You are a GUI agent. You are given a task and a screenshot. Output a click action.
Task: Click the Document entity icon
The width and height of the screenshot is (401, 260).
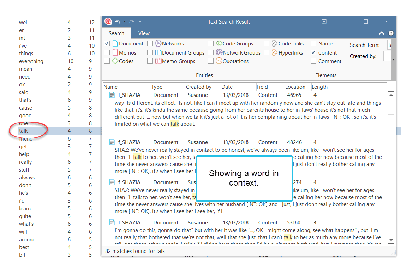[115, 44]
